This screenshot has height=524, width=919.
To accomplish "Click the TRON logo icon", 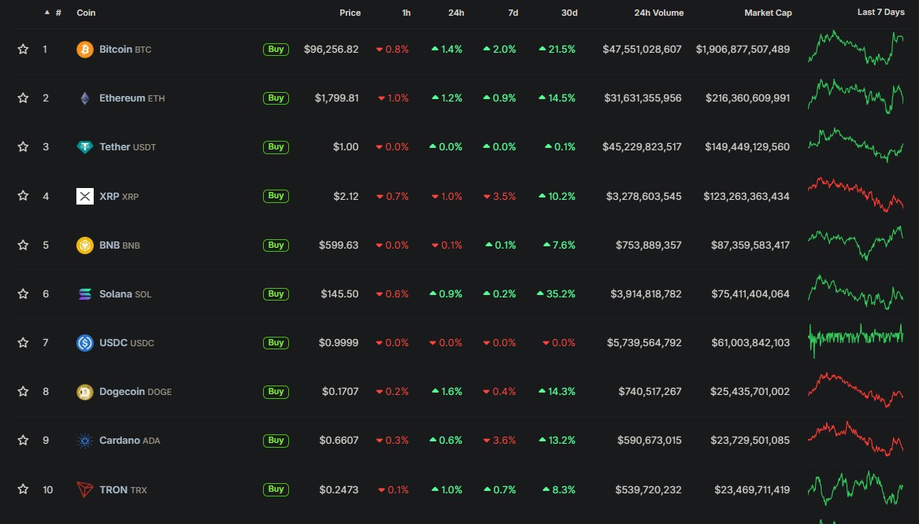I will coord(85,489).
